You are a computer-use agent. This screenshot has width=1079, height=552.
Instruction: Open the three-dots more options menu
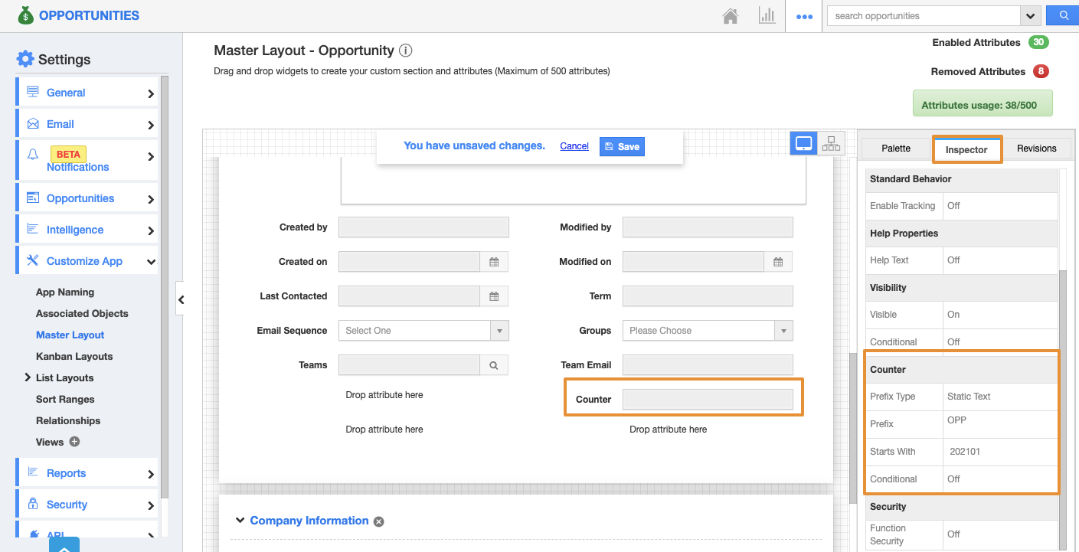[x=804, y=16]
